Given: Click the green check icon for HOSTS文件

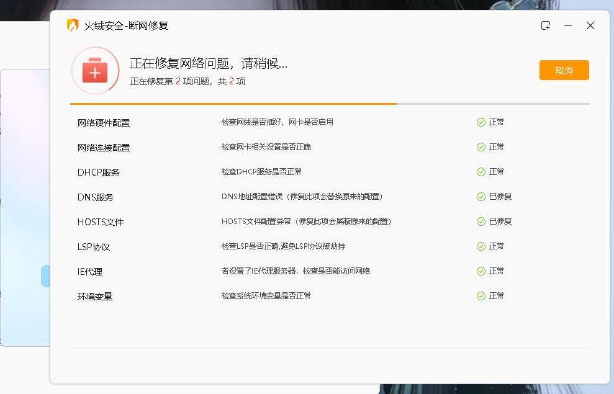Looking at the screenshot, I should point(481,222).
